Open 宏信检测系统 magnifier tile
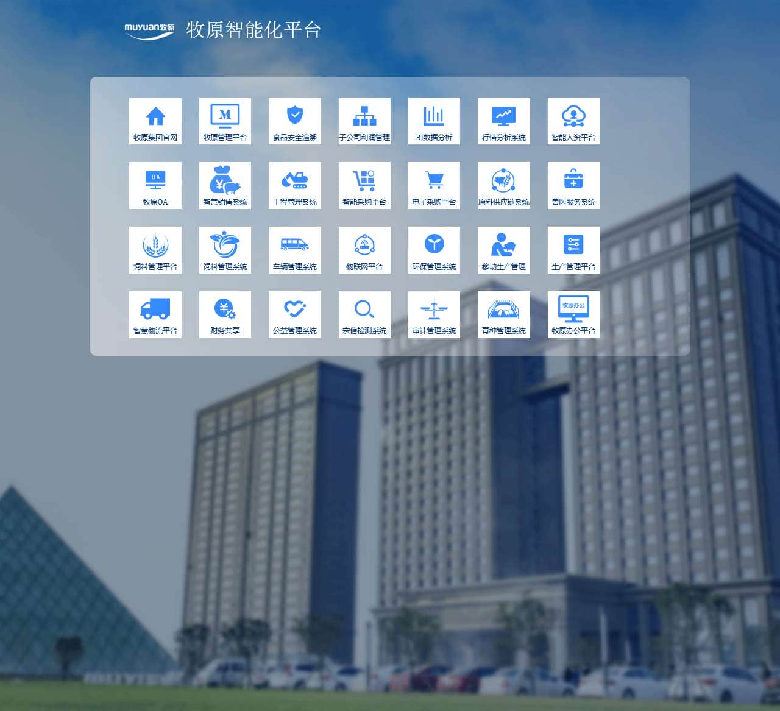The image size is (780, 711). 364,314
